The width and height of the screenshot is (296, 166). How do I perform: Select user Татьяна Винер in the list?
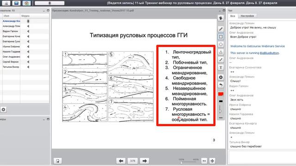11,67
